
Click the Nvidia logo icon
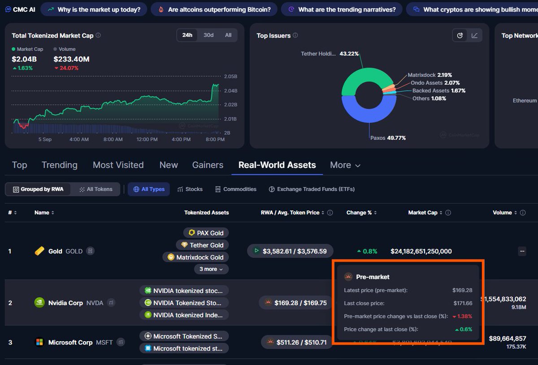coord(39,303)
